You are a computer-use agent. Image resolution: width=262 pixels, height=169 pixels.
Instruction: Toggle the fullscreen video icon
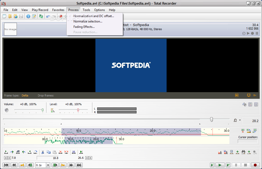point(249,95)
